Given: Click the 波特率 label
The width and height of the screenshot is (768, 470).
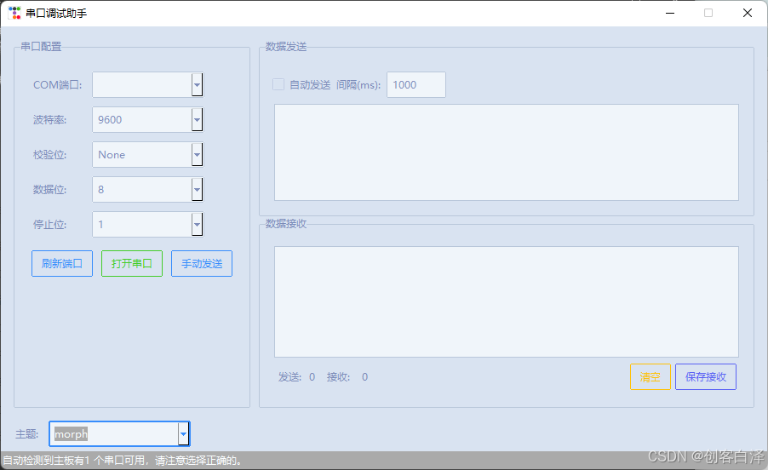Looking at the screenshot, I should pos(50,120).
